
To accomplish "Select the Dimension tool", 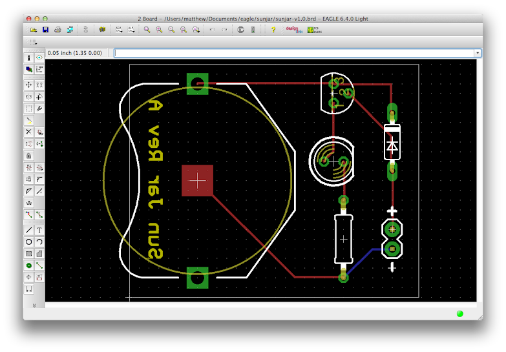I will coord(28,289).
